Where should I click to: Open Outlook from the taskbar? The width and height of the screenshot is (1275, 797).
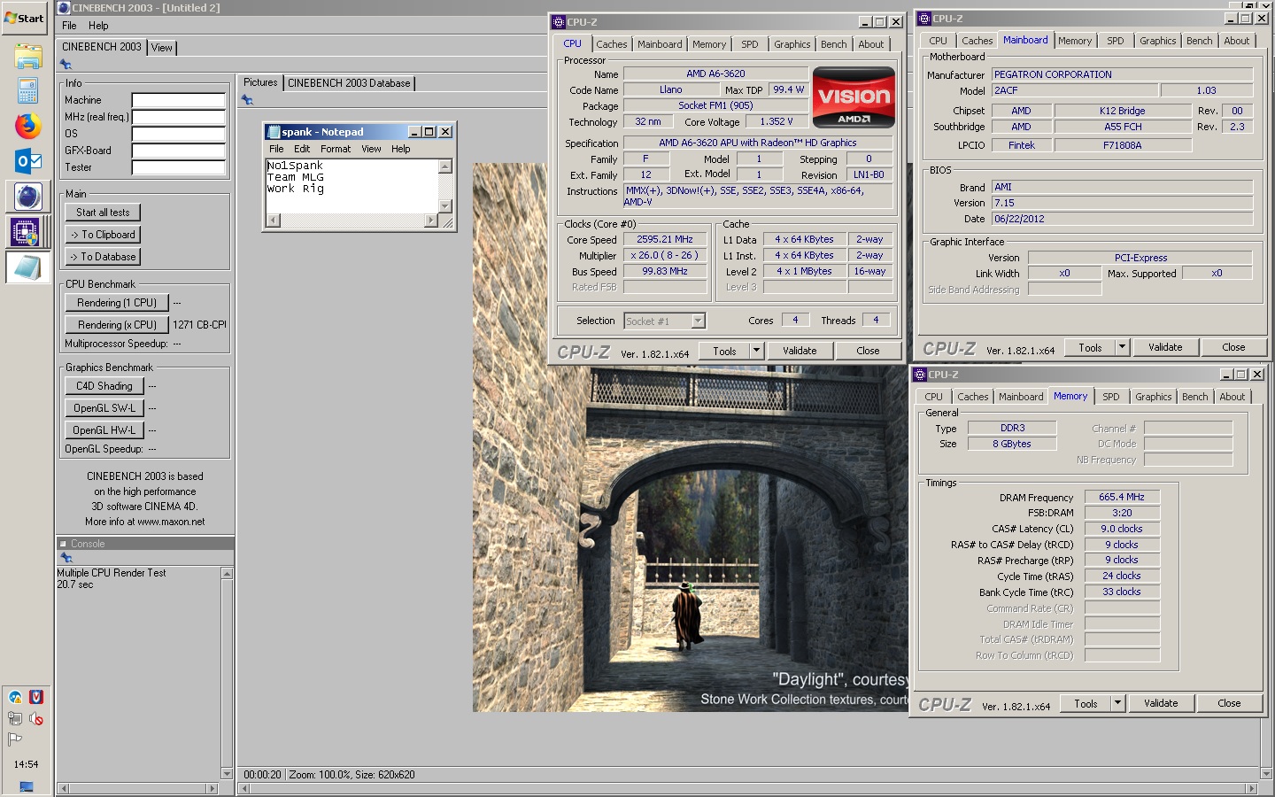click(x=27, y=161)
